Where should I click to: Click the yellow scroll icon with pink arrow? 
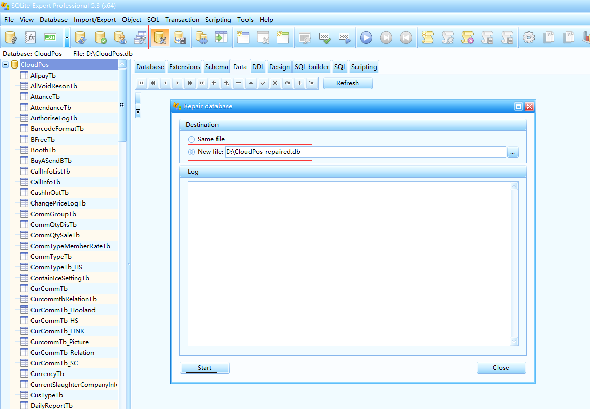point(468,38)
